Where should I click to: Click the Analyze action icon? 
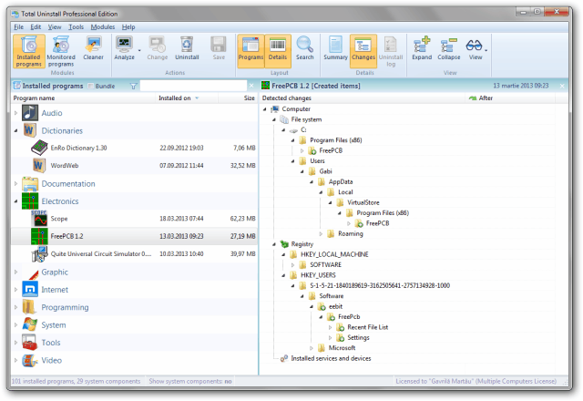point(125,48)
